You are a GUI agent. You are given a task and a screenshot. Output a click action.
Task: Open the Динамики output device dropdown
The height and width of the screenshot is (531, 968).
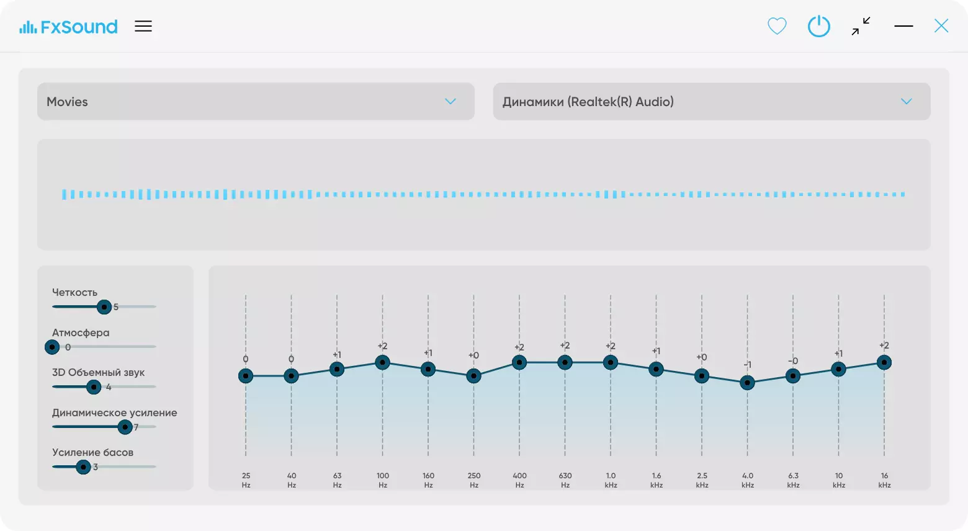[712, 102]
